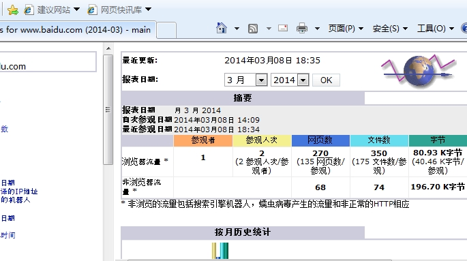The image size is (467, 261).
Task: Click the last update time 18:35
Action: pyautogui.click(x=308, y=61)
